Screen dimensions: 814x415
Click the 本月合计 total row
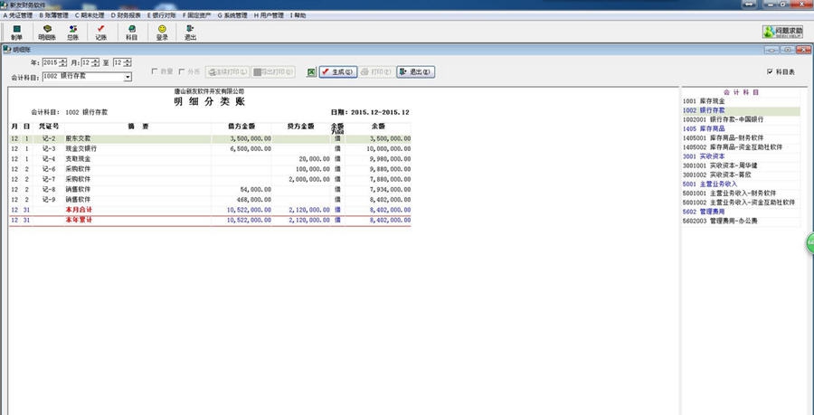[x=210, y=210]
